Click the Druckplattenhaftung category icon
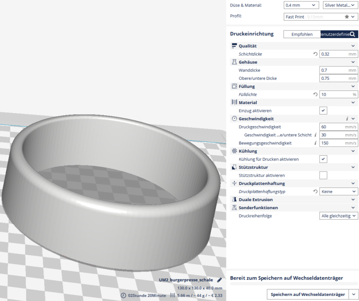359x301 pixels. [x=234, y=183]
